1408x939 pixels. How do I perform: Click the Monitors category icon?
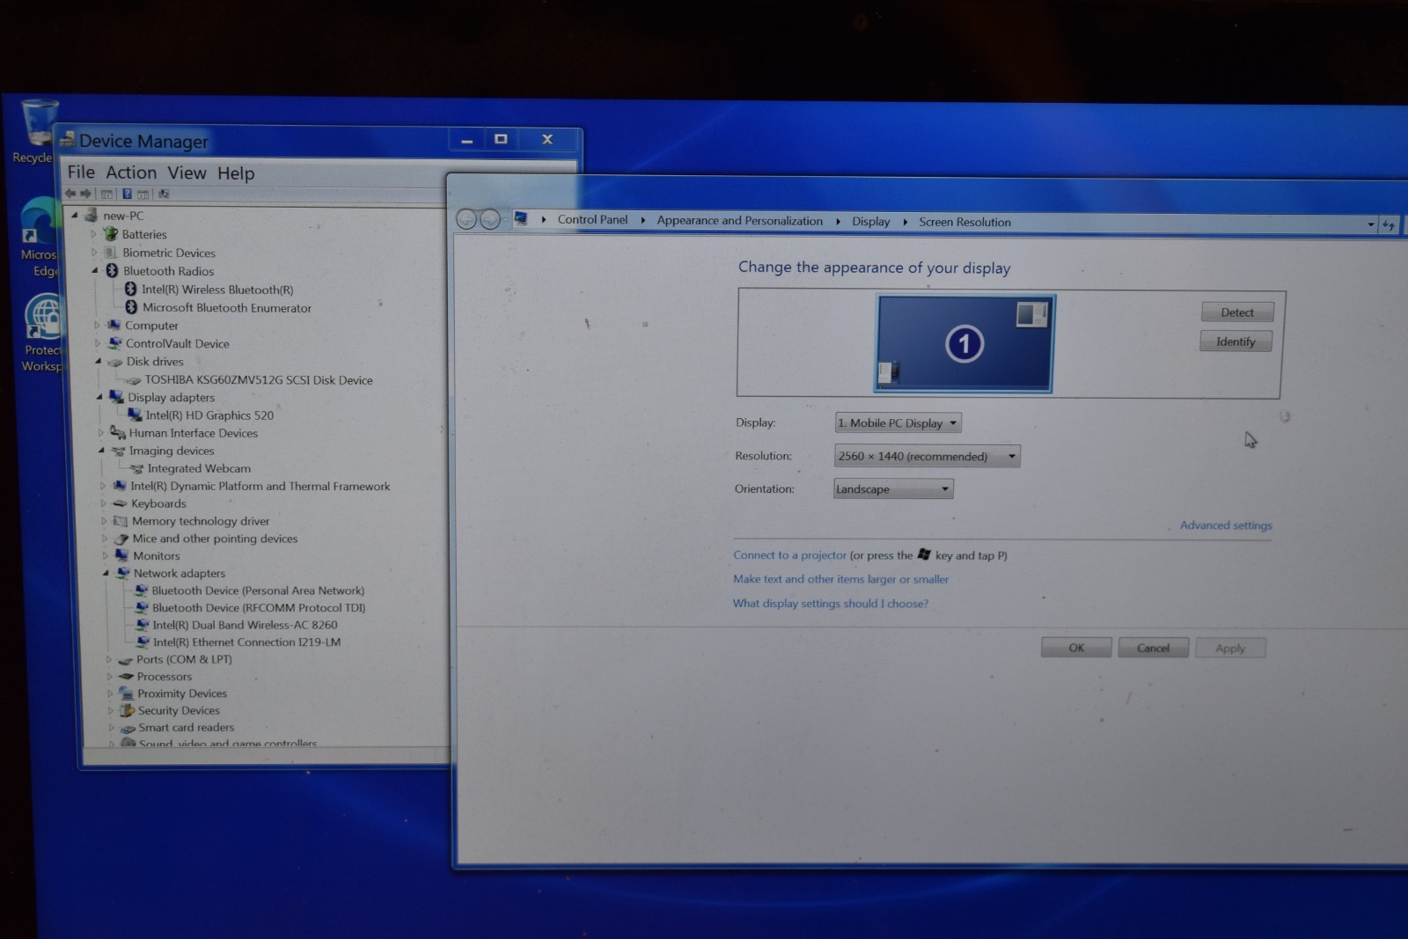pos(122,555)
